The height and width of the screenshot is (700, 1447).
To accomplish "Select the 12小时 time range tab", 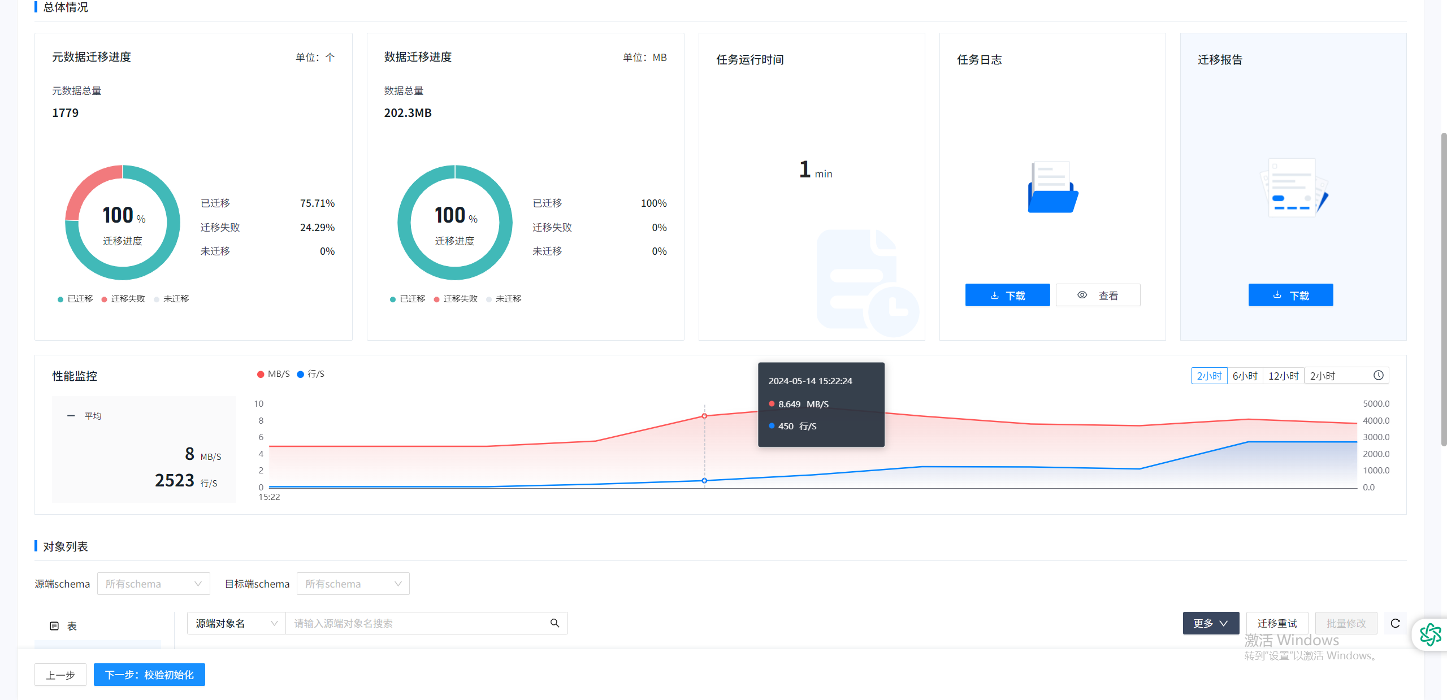I will (1283, 376).
